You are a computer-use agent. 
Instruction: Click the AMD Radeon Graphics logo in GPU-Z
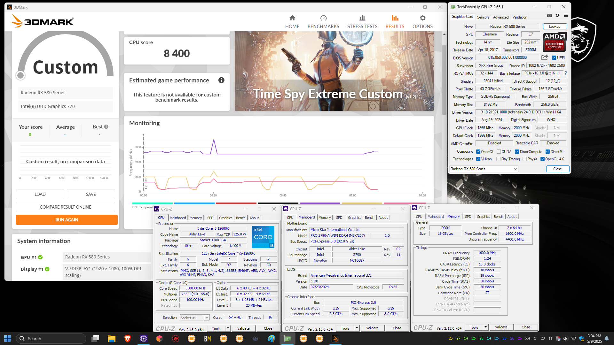554,42
